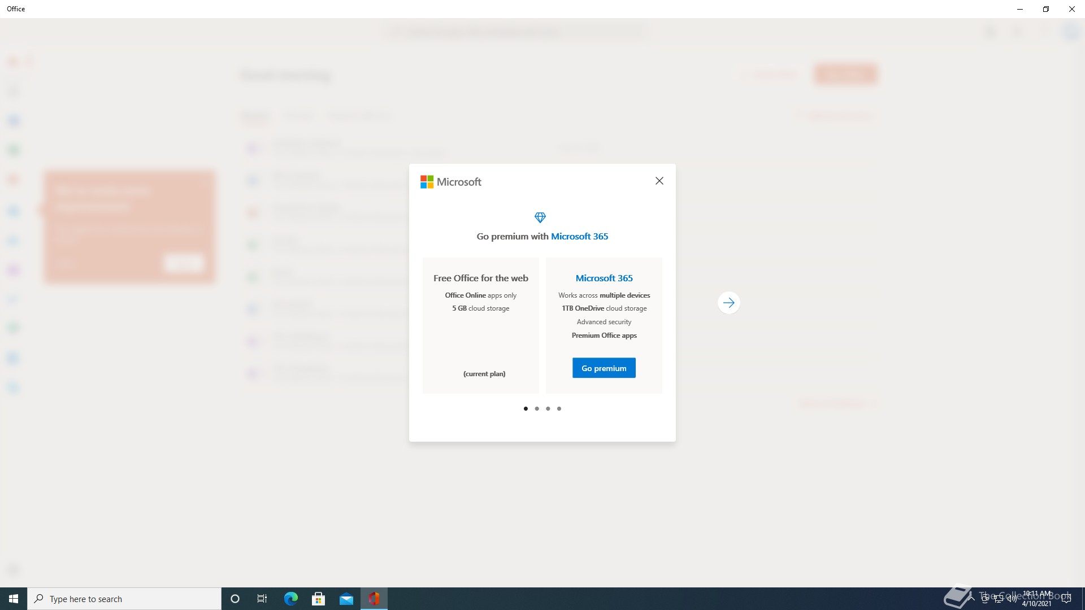
Task: Click the taskbar search box
Action: tap(124, 599)
